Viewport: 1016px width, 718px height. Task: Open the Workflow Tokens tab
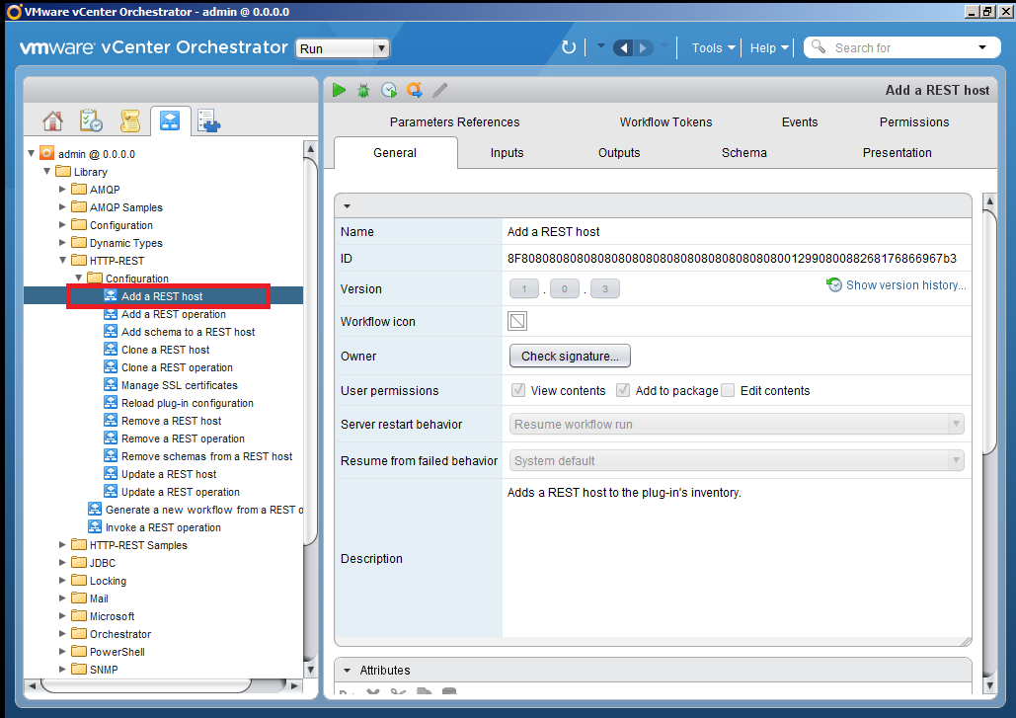665,121
